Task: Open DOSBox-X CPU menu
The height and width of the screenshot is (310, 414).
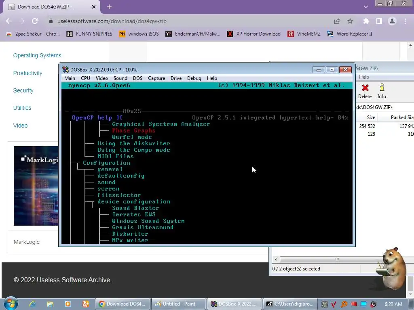Action: point(86,78)
